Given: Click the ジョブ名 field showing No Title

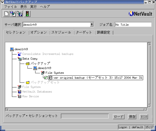Looking at the screenshot, I should (133, 25).
